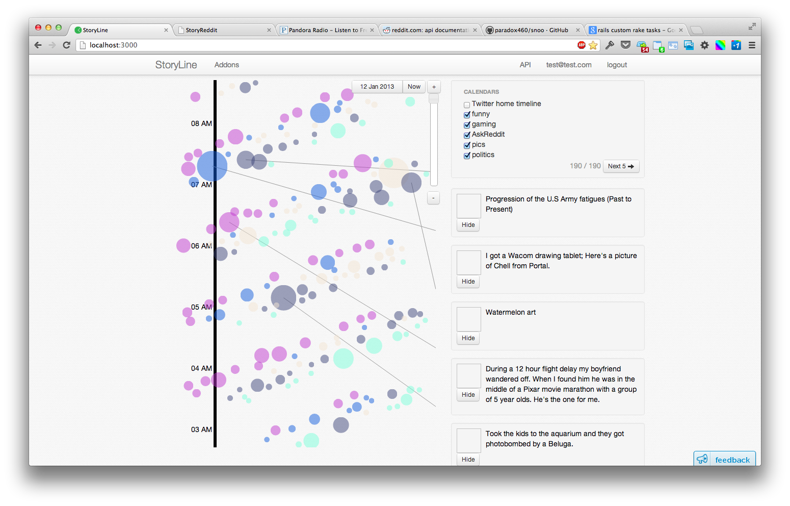Switch to the StoryReddit tab

coord(223,30)
